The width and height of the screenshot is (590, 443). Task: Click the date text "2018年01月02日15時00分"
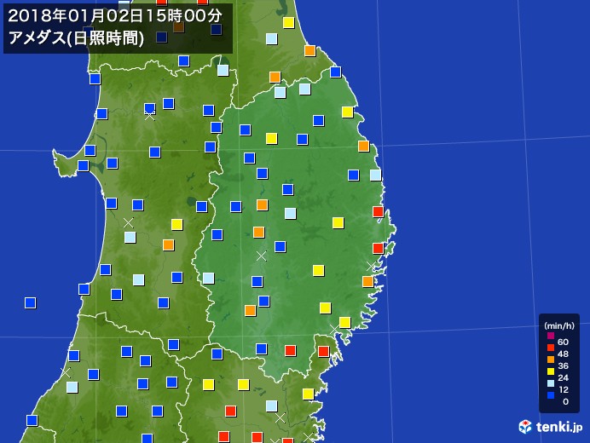(115, 16)
